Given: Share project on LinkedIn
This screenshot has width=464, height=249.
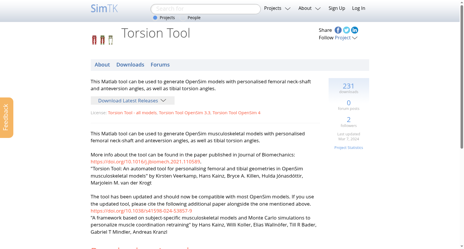Looking at the screenshot, I should tap(355, 30).
